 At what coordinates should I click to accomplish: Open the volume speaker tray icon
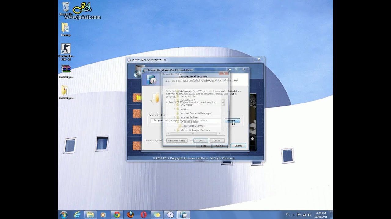[309, 215]
